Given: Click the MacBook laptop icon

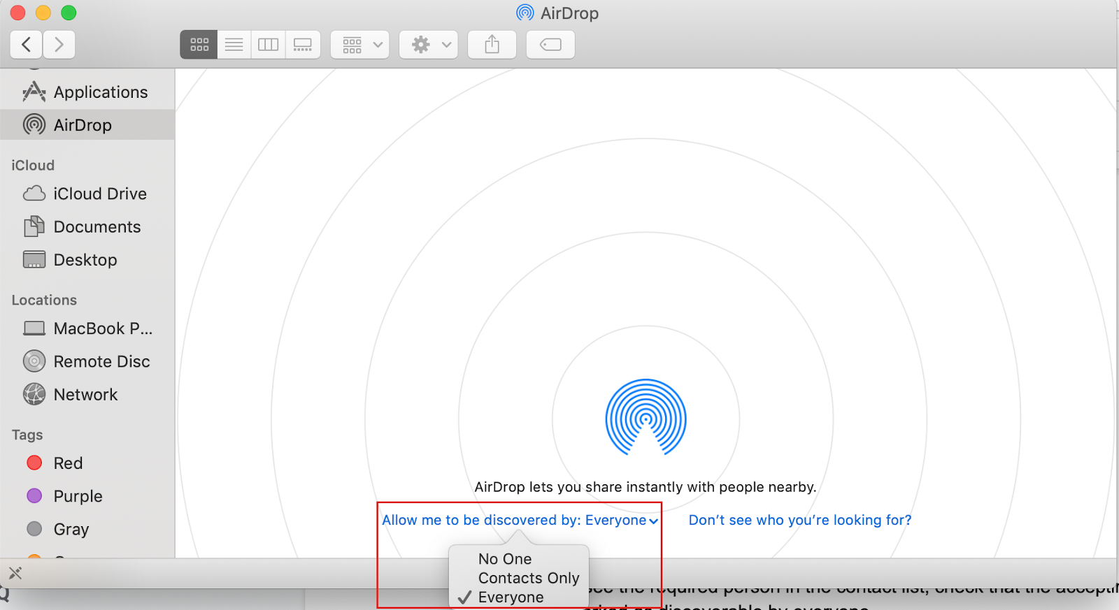Looking at the screenshot, I should (34, 328).
